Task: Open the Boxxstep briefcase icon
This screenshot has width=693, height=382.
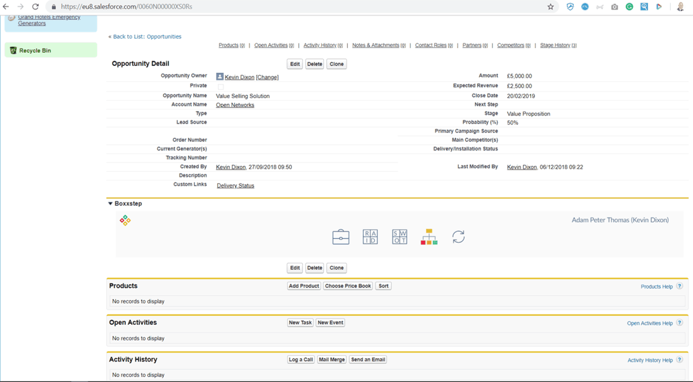Action: pyautogui.click(x=341, y=237)
